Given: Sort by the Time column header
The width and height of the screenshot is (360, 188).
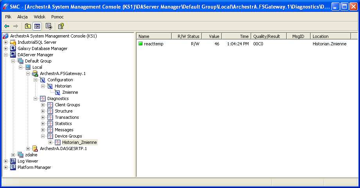Looking at the screenshot, I should click(236, 36).
